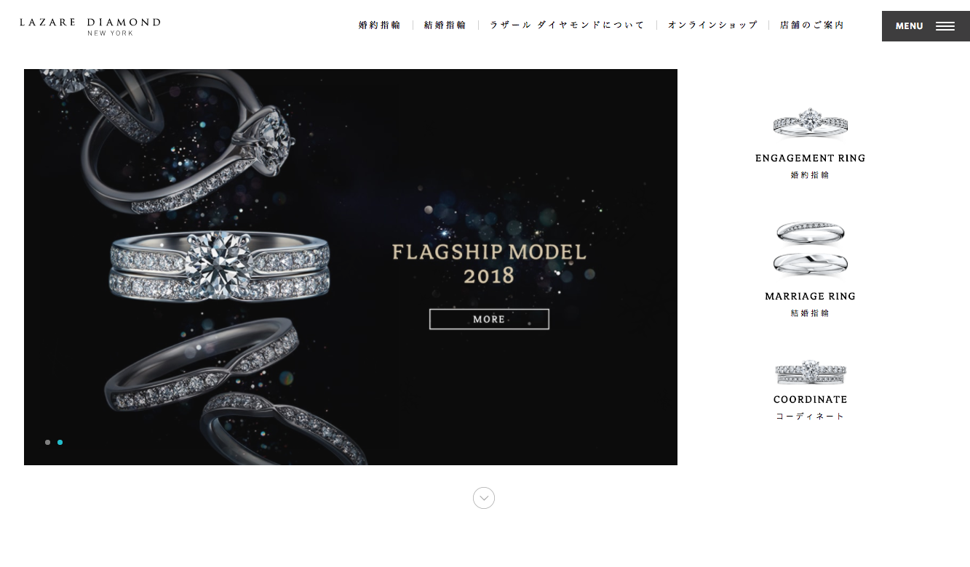Click the MARRIAGE RING text link
The width and height of the screenshot is (970, 567).
coord(811,297)
